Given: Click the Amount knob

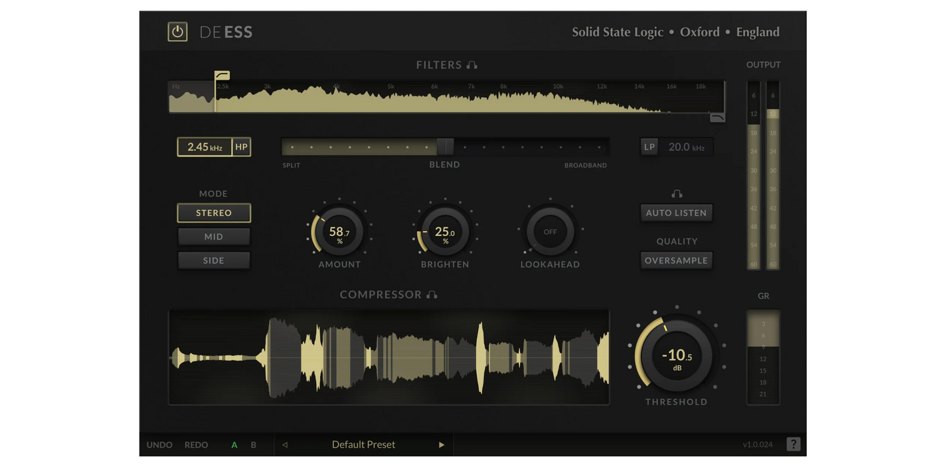Looking at the screenshot, I should tap(339, 232).
